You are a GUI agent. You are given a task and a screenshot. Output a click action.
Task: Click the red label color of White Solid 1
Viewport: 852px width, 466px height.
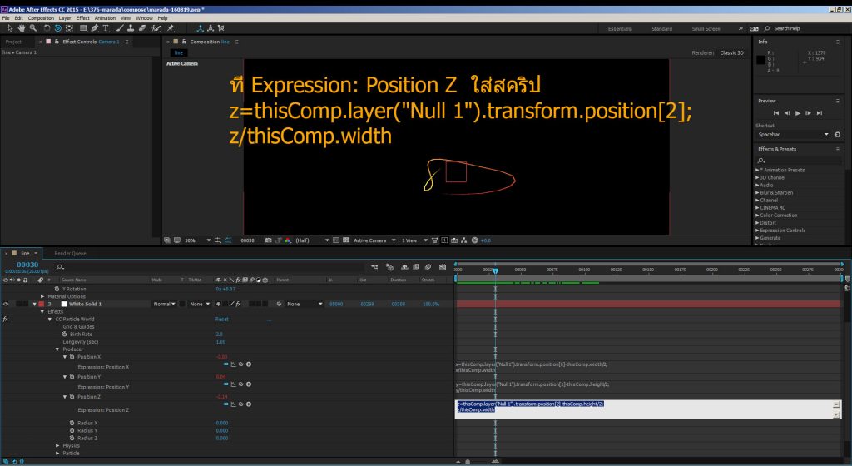click(x=41, y=304)
